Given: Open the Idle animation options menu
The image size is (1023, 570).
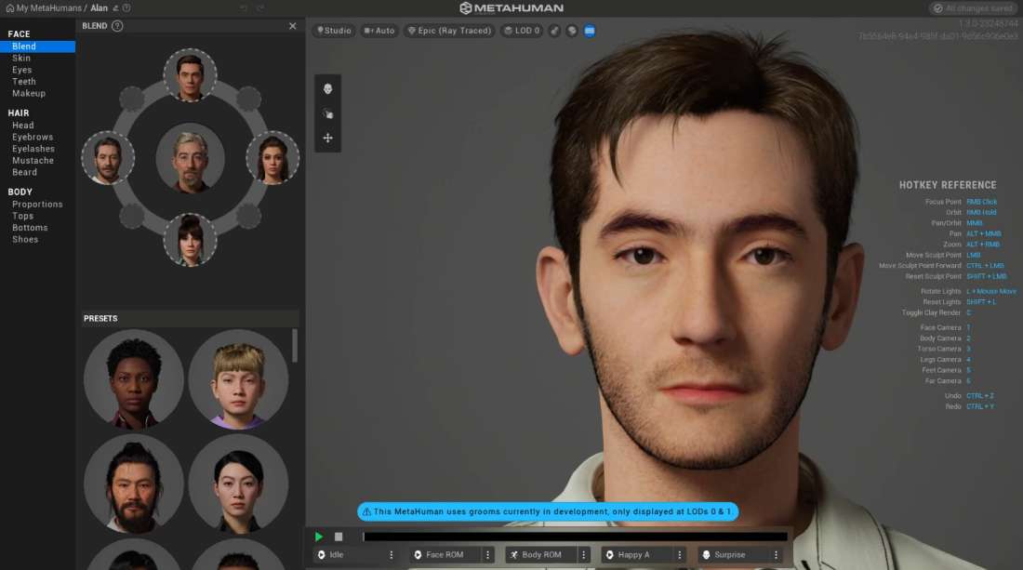Looking at the screenshot, I should pyautogui.click(x=392, y=555).
